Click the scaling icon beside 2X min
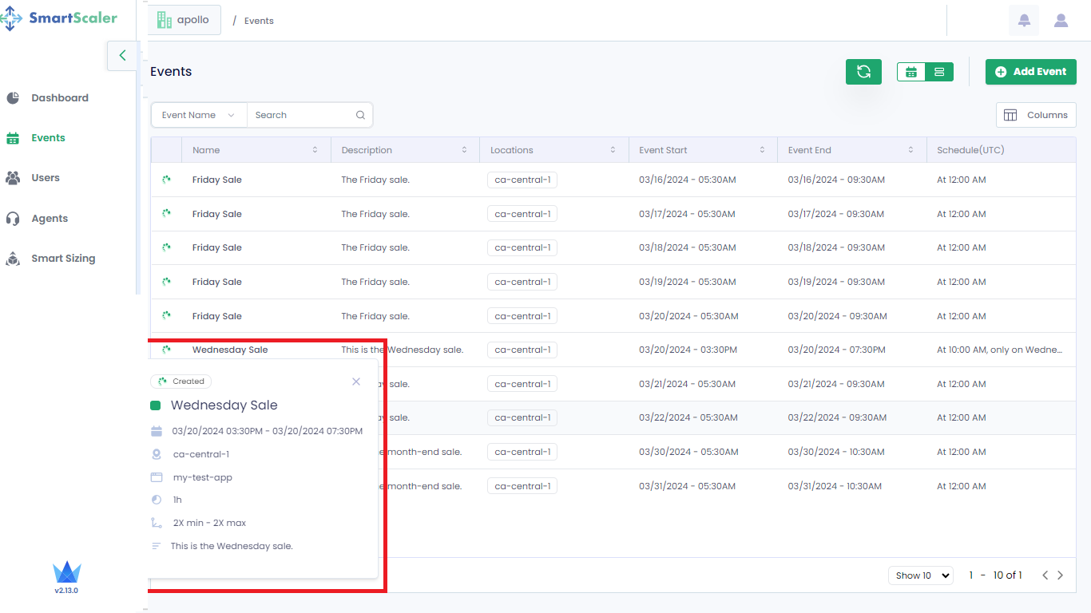 click(157, 523)
